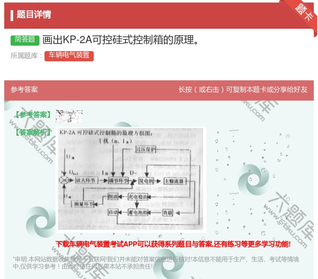The image size is (318, 279).
Task: Click the green 【答案解析】 label
Action: [x=33, y=133]
